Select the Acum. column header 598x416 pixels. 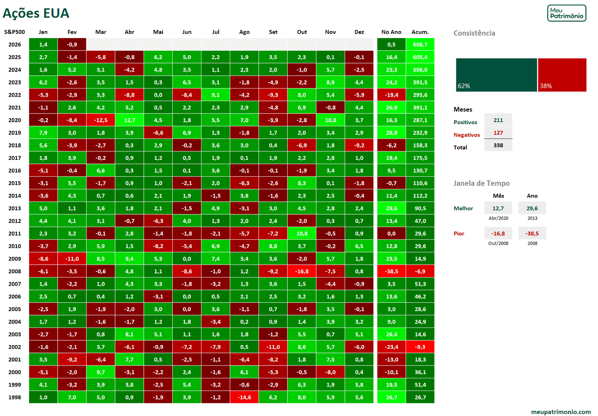pos(420,32)
